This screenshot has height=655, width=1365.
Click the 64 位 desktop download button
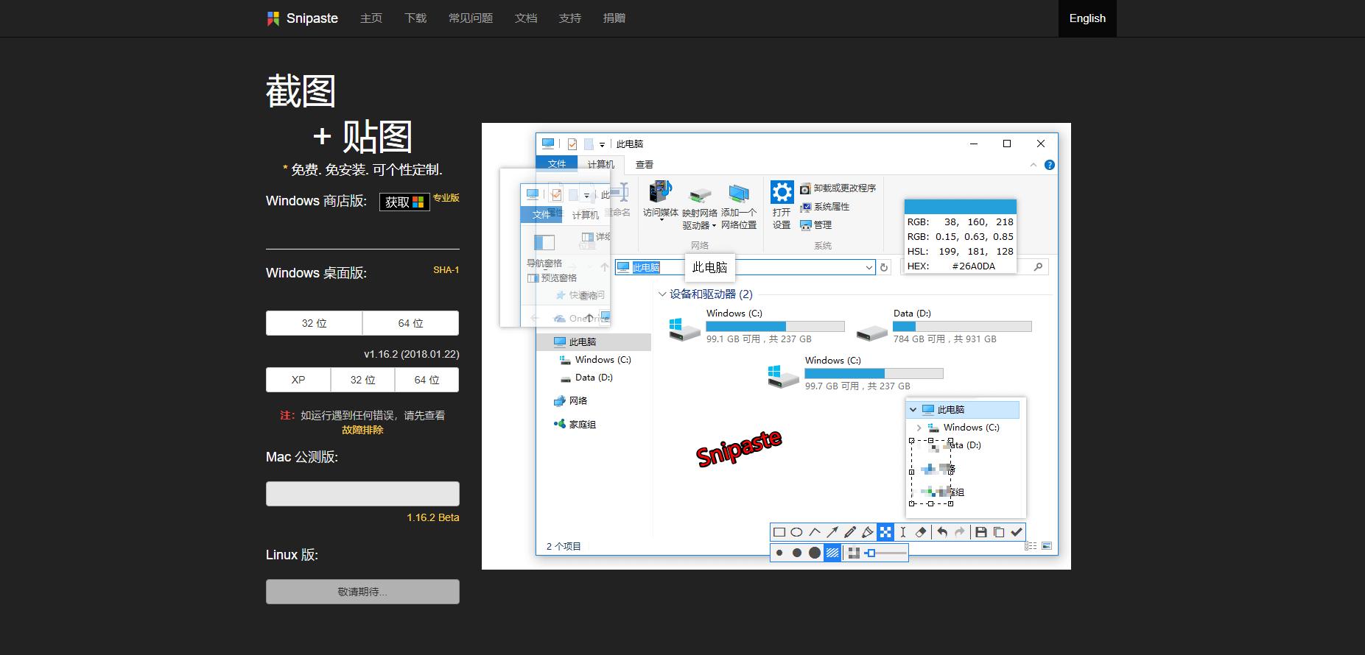[410, 323]
